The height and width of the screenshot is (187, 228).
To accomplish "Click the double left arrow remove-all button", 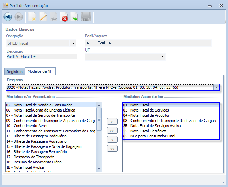I will pos(112,149).
